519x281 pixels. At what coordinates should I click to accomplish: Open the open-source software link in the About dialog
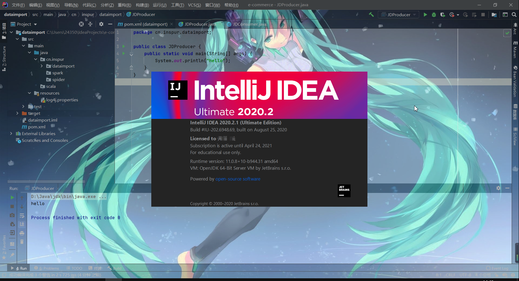click(238, 179)
